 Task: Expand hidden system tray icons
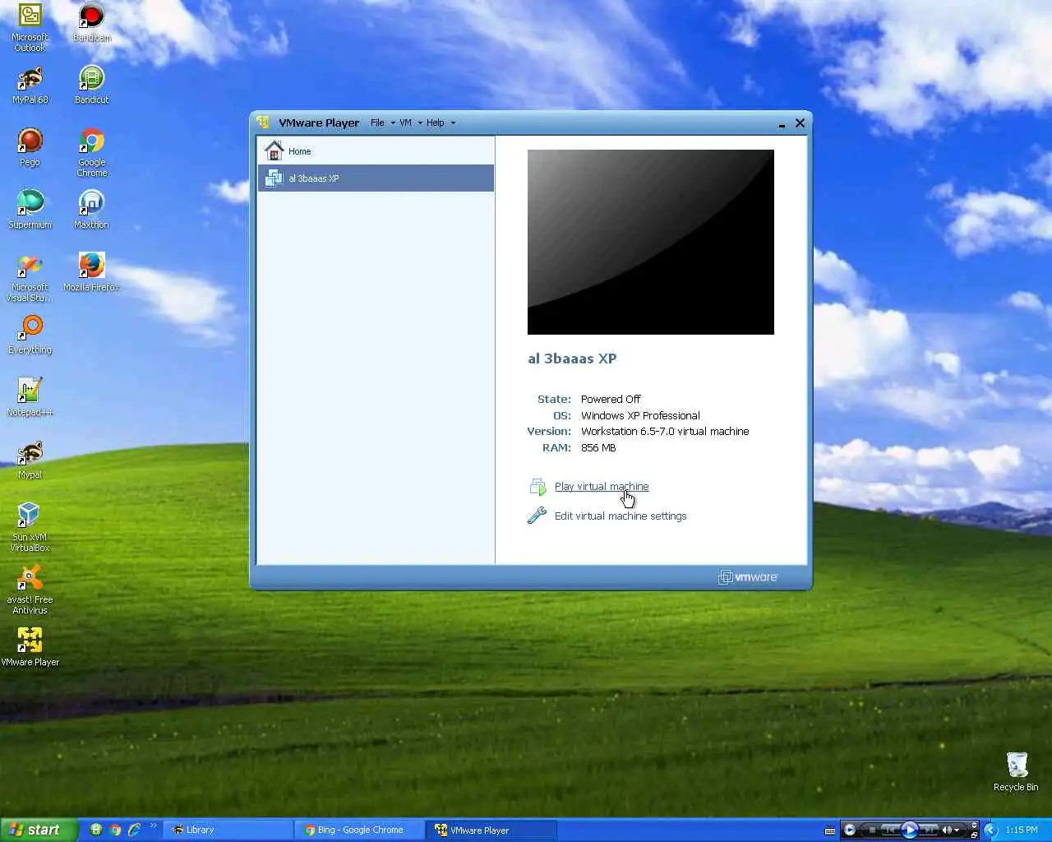[x=990, y=830]
